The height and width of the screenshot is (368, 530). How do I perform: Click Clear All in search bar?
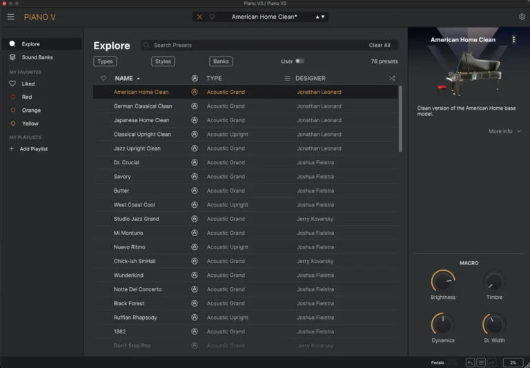click(380, 45)
